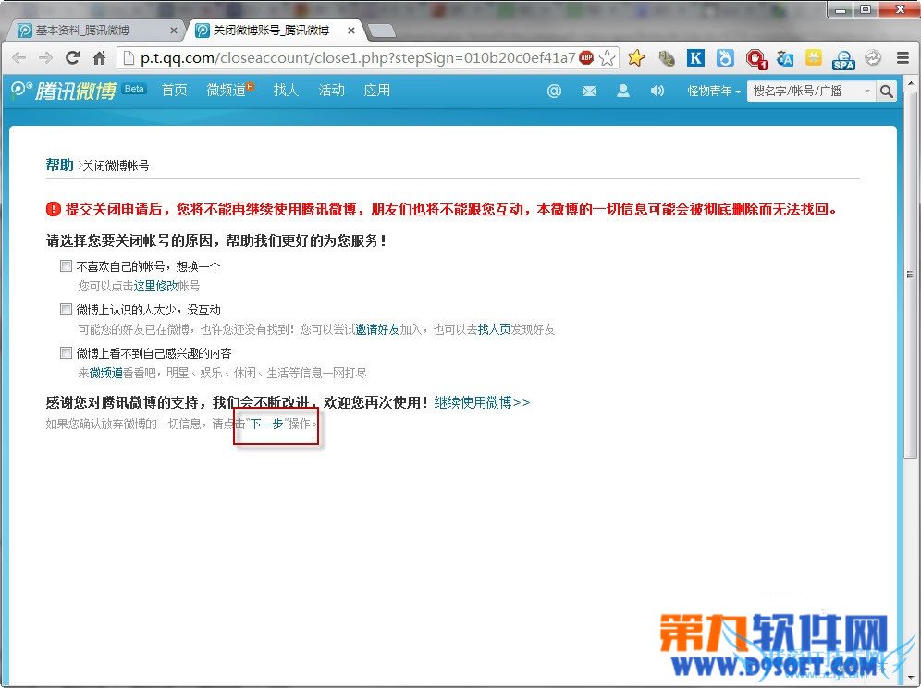Open the SPA extension icon

point(843,59)
